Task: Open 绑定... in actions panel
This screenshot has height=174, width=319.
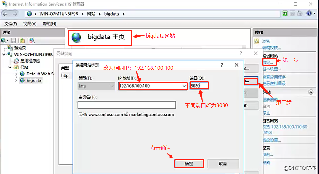Action: coord(268,62)
